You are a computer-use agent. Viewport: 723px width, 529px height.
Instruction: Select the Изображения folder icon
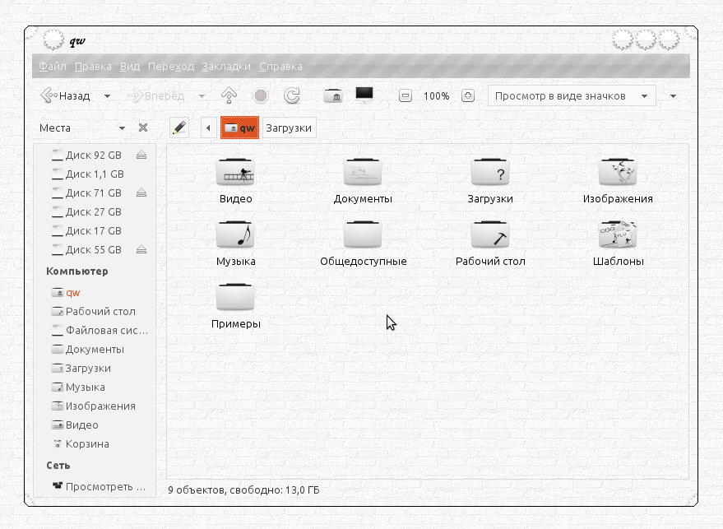(x=618, y=173)
